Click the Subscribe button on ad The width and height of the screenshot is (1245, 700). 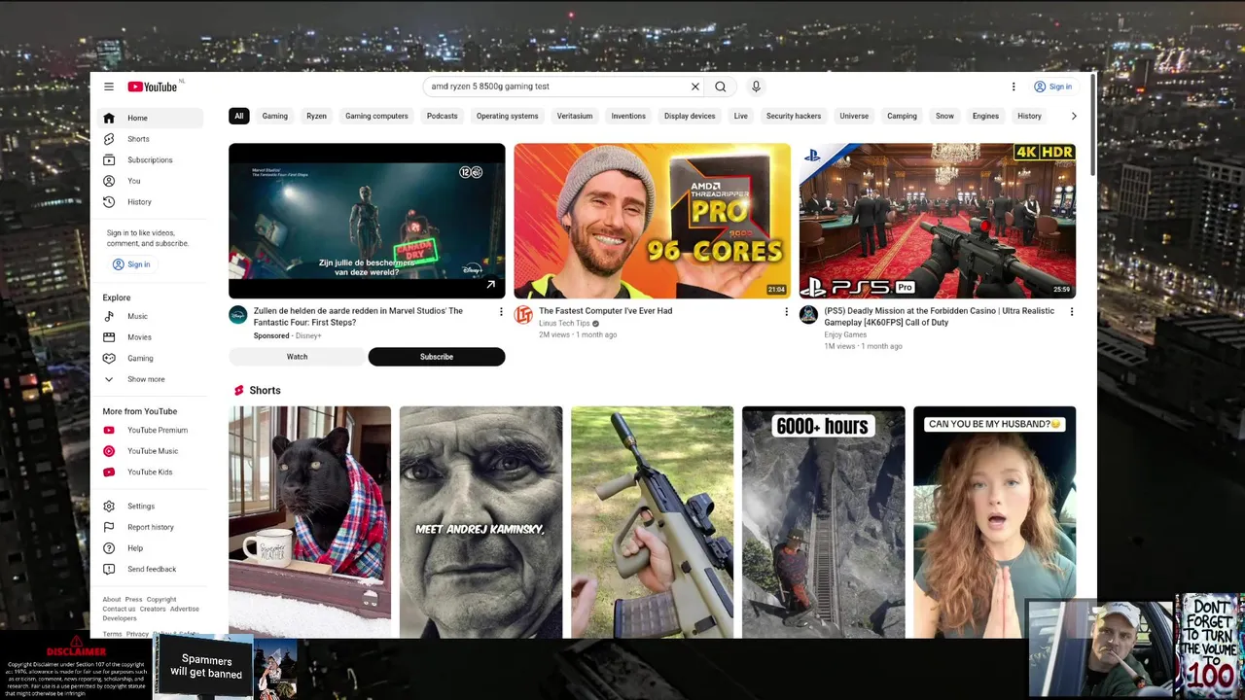437,357
